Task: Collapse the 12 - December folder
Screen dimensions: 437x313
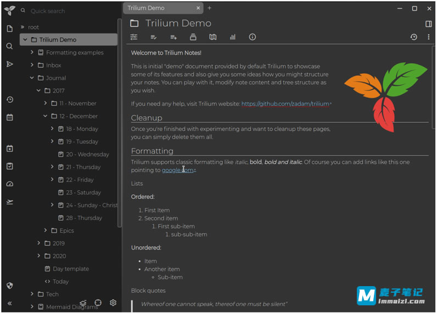Action: pos(46,116)
